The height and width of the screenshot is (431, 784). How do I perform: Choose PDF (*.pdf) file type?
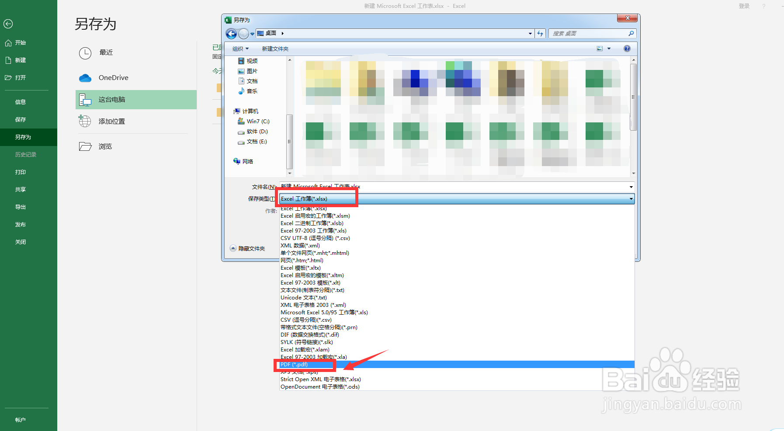pyautogui.click(x=457, y=365)
